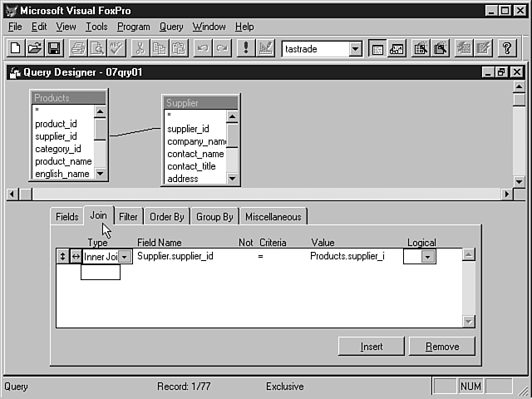The width and height of the screenshot is (532, 399).
Task: Expand the Inner Join type dropdown
Action: tap(125, 257)
